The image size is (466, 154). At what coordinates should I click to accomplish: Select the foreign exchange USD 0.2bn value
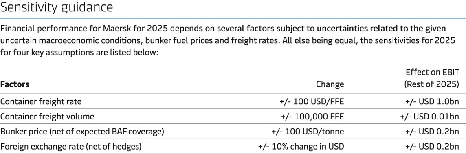(x=432, y=147)
